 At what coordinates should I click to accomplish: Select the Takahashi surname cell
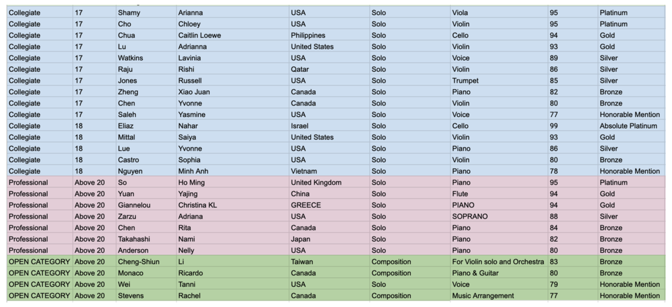[134, 239]
